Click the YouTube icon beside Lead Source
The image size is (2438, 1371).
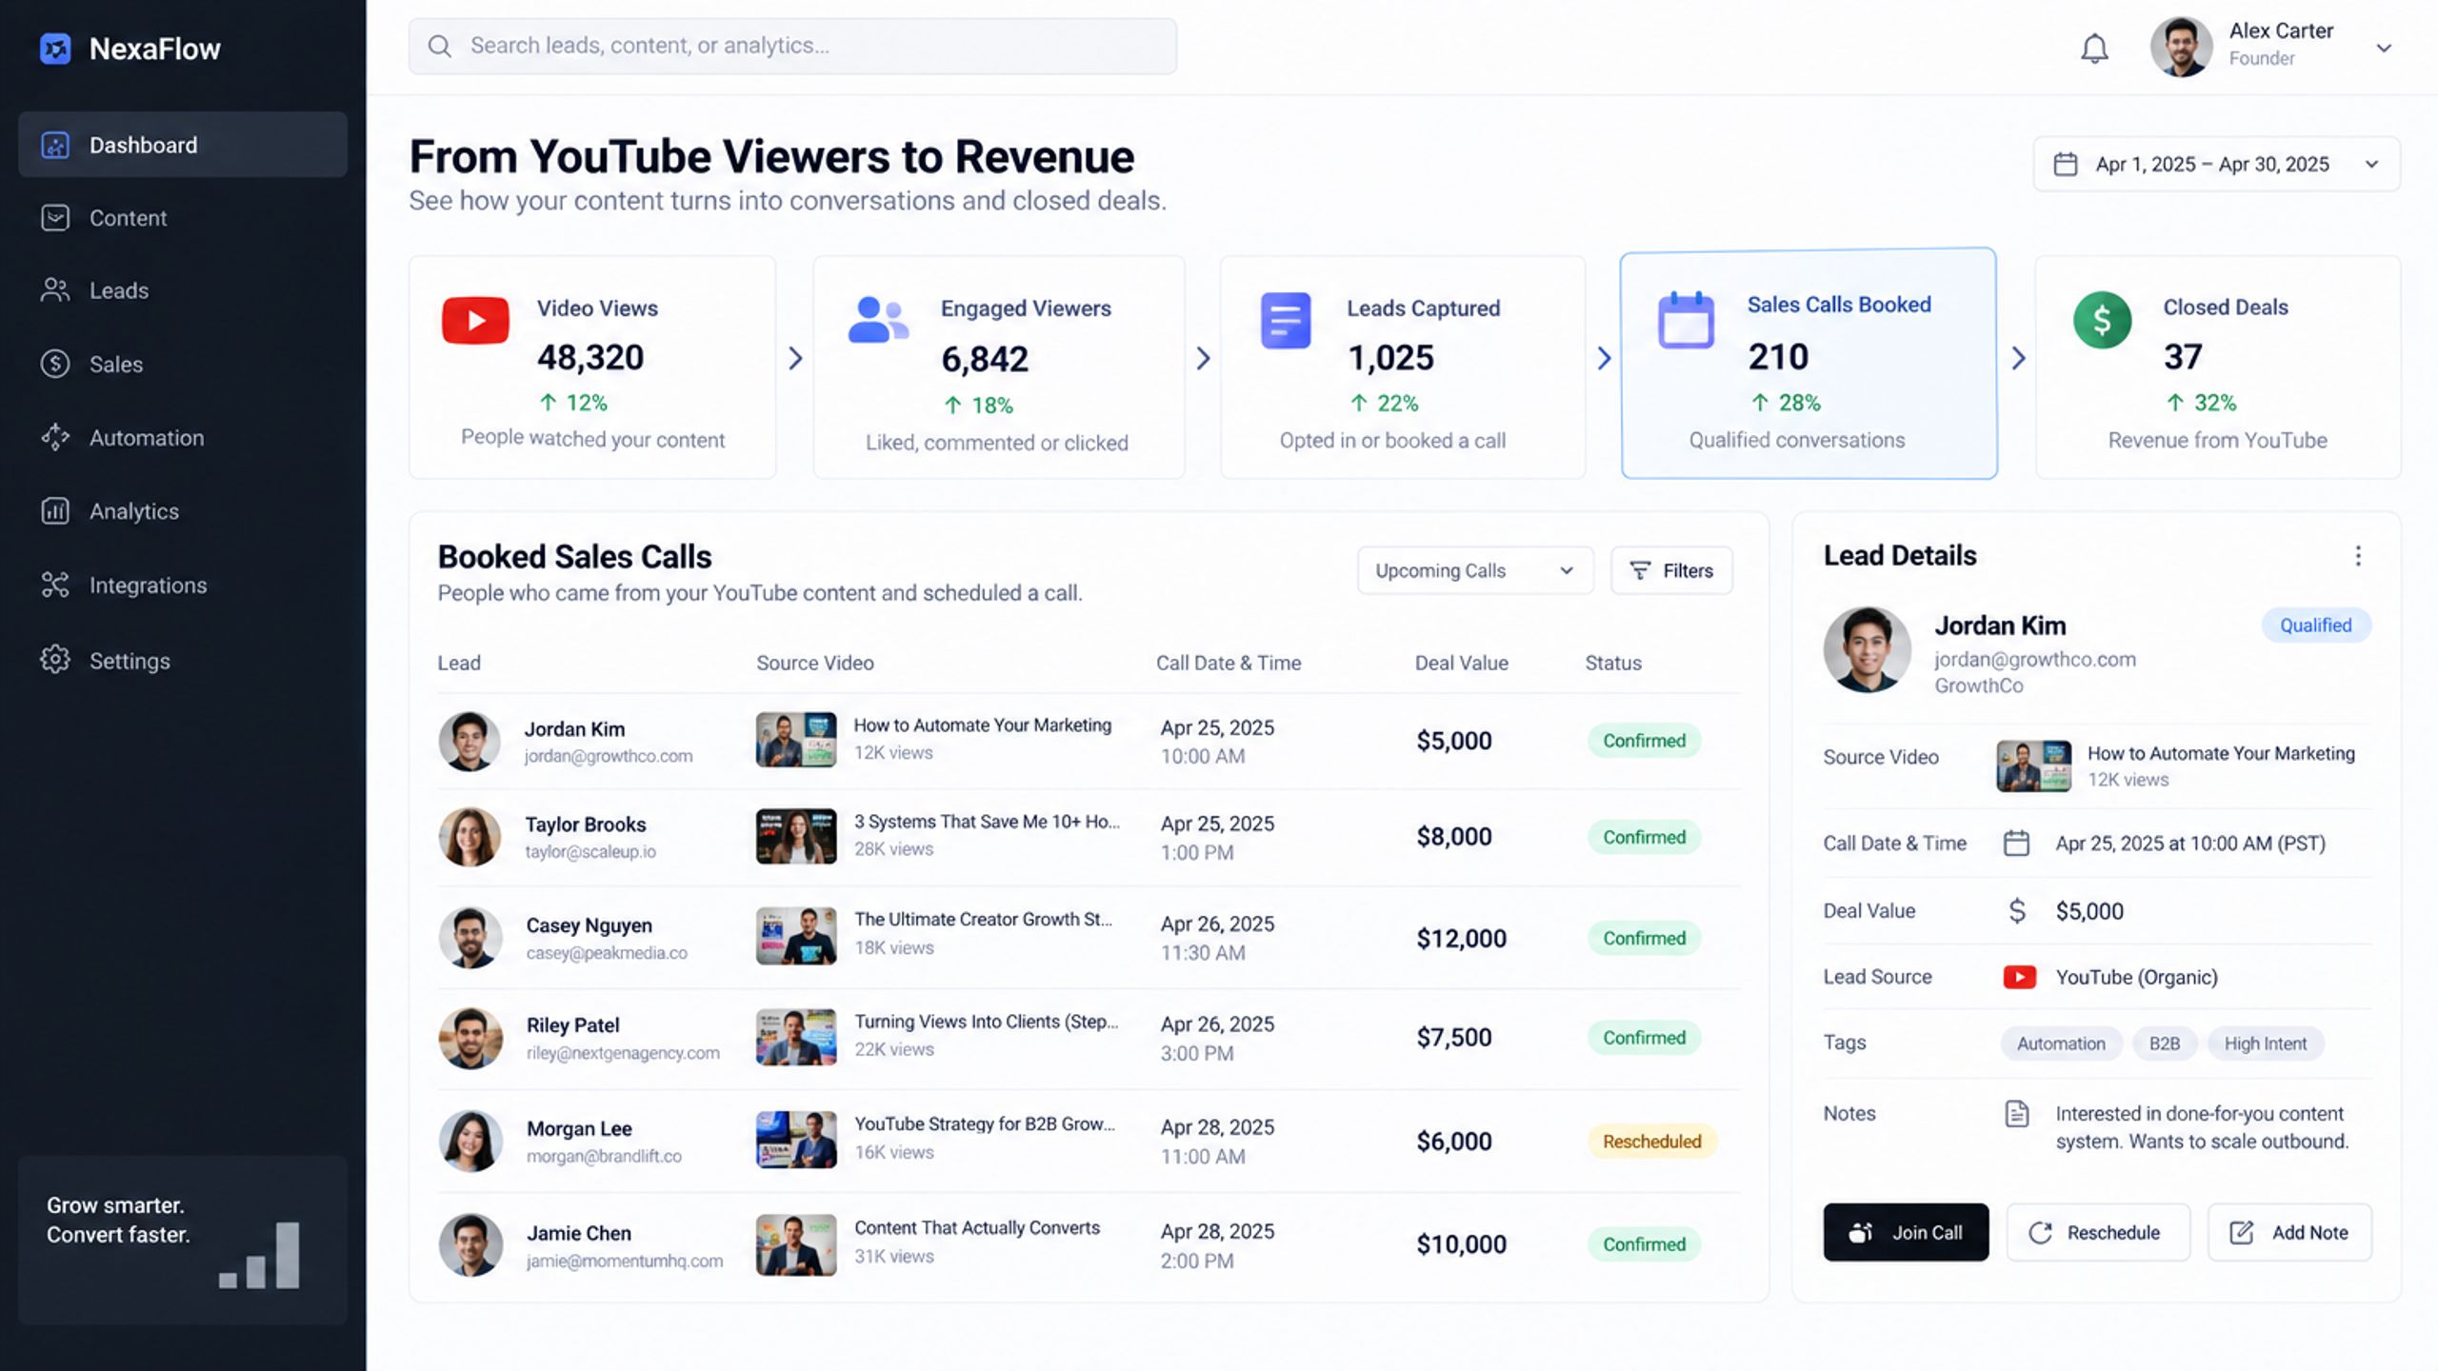pos(2019,977)
